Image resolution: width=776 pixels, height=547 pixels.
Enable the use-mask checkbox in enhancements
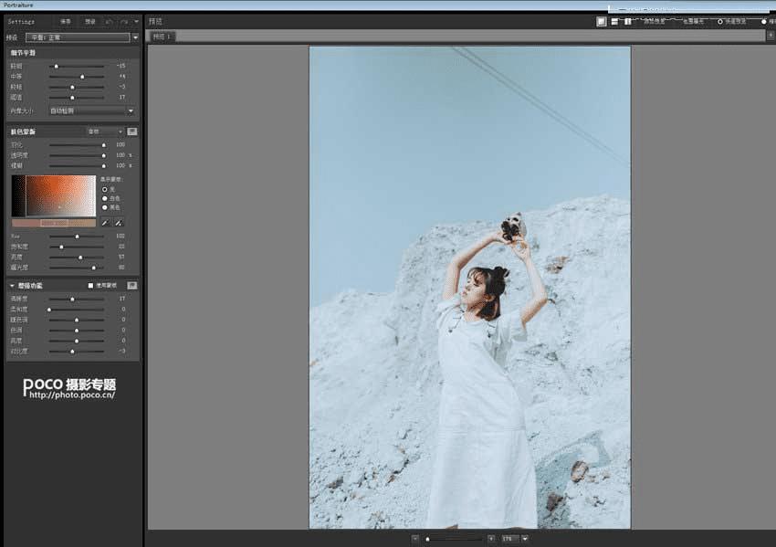point(89,286)
